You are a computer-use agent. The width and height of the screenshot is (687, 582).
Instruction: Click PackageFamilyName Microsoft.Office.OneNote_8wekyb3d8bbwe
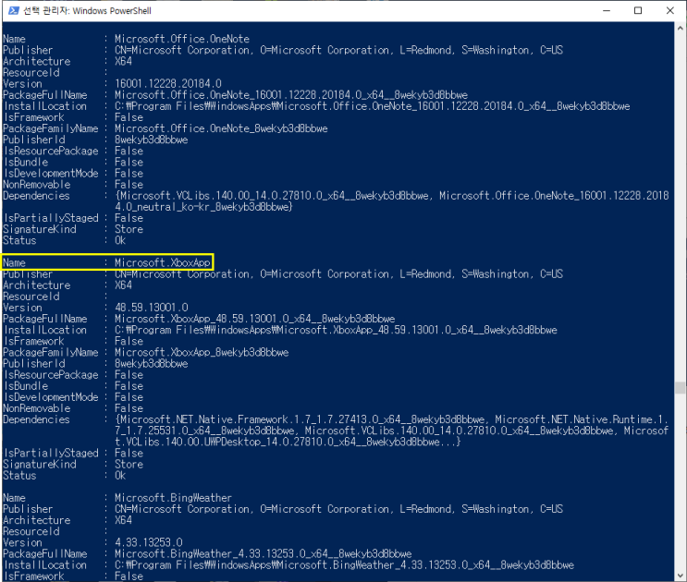pyautogui.click(x=221, y=128)
